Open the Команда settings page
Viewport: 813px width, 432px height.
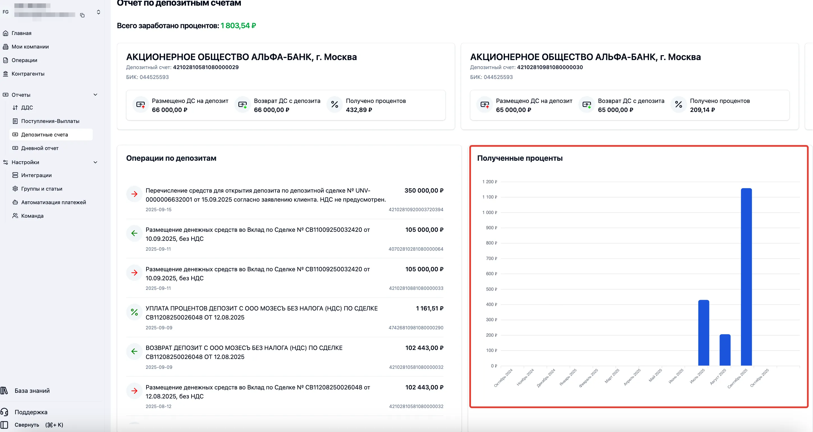tap(32, 216)
